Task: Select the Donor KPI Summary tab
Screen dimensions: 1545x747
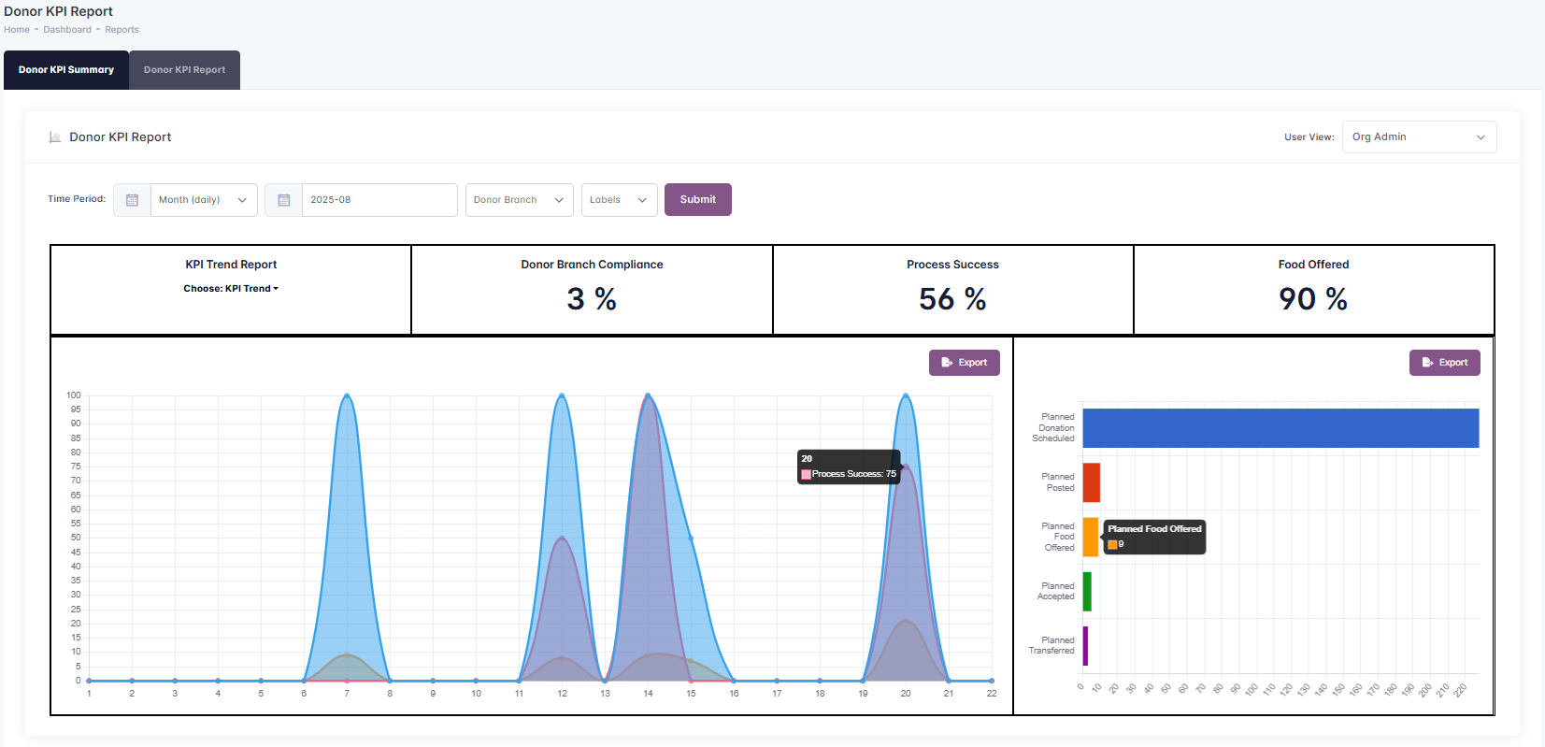Action: [x=66, y=70]
